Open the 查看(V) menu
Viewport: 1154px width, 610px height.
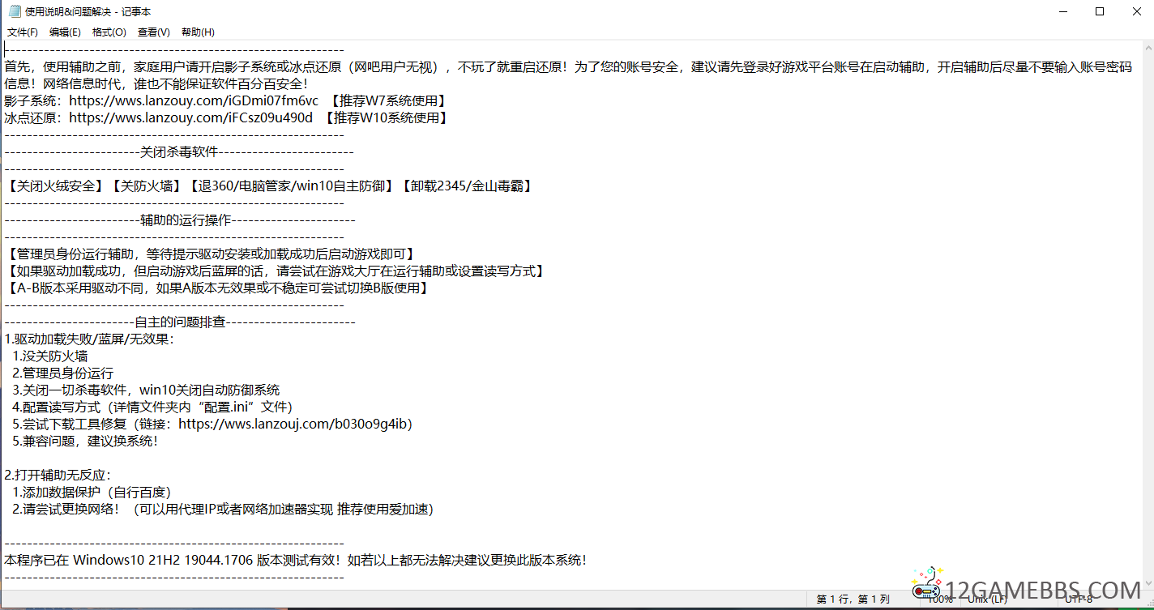153,32
